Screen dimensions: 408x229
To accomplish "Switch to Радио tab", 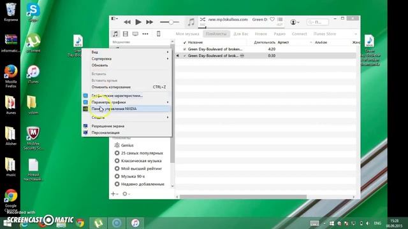I will tap(279, 34).
